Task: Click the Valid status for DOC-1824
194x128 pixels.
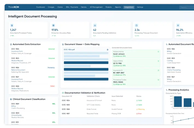Action: 139,100
